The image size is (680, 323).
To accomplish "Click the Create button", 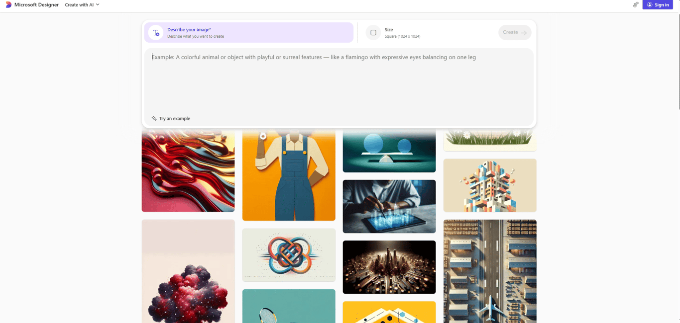I will tap(515, 32).
